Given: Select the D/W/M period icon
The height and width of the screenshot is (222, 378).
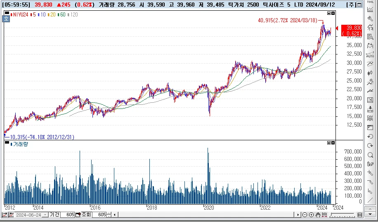Looking at the screenshot, I should [370, 118].
